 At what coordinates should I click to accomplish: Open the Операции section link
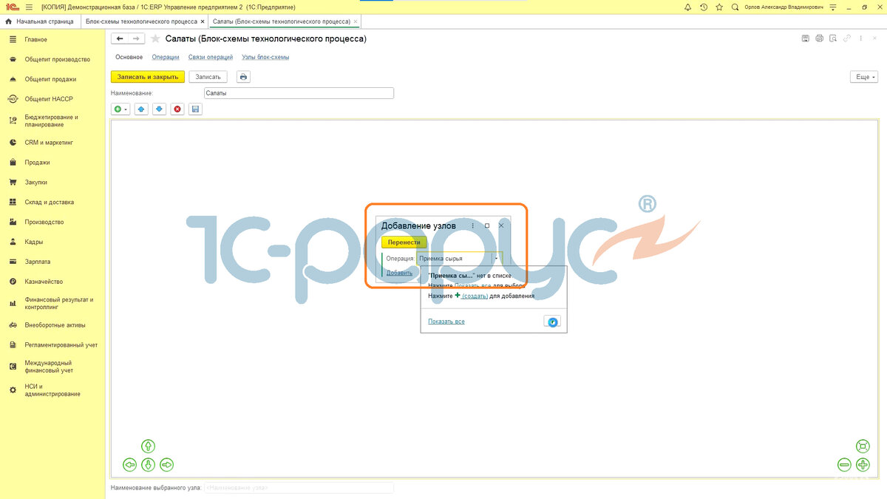[x=166, y=57]
